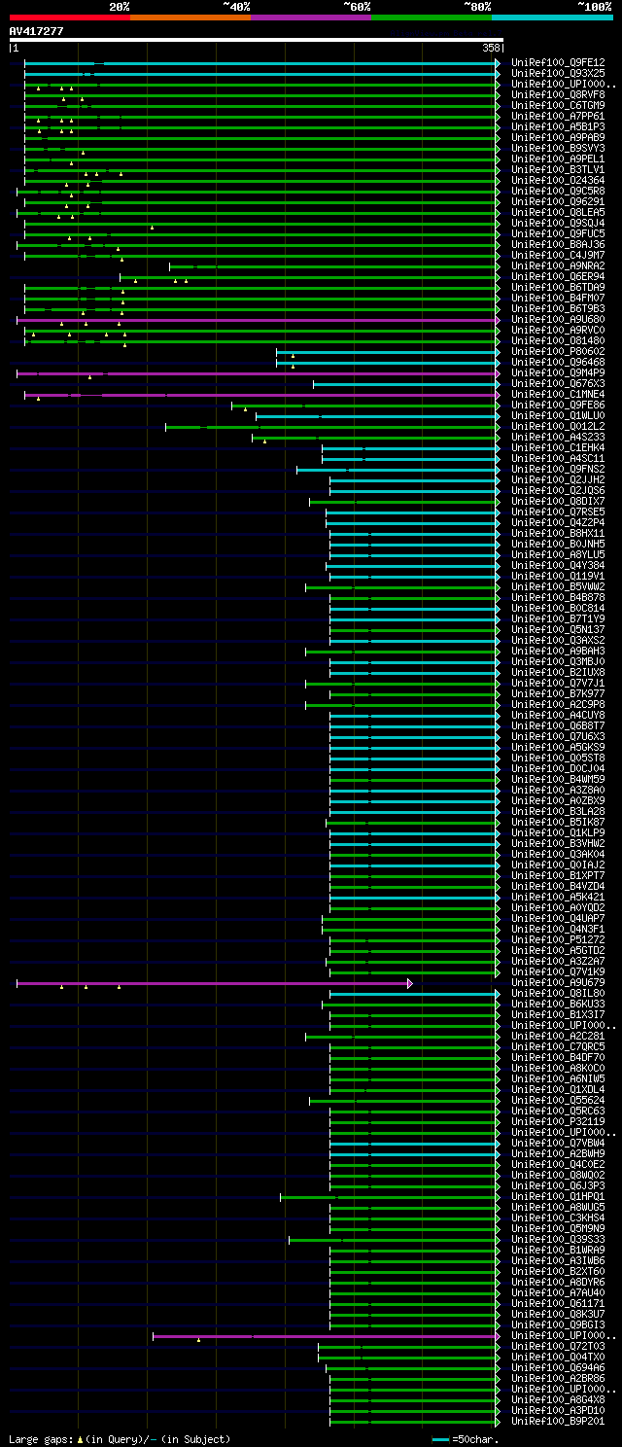622x1447 pixels.
Task: Select label UniRef100_A2C281
Action: point(558,1036)
